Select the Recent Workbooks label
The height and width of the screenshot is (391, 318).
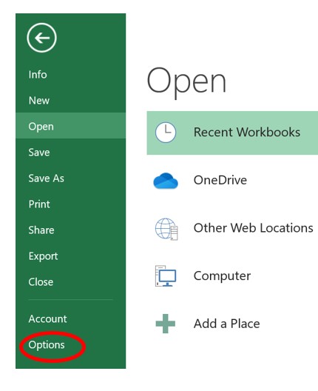tap(247, 132)
